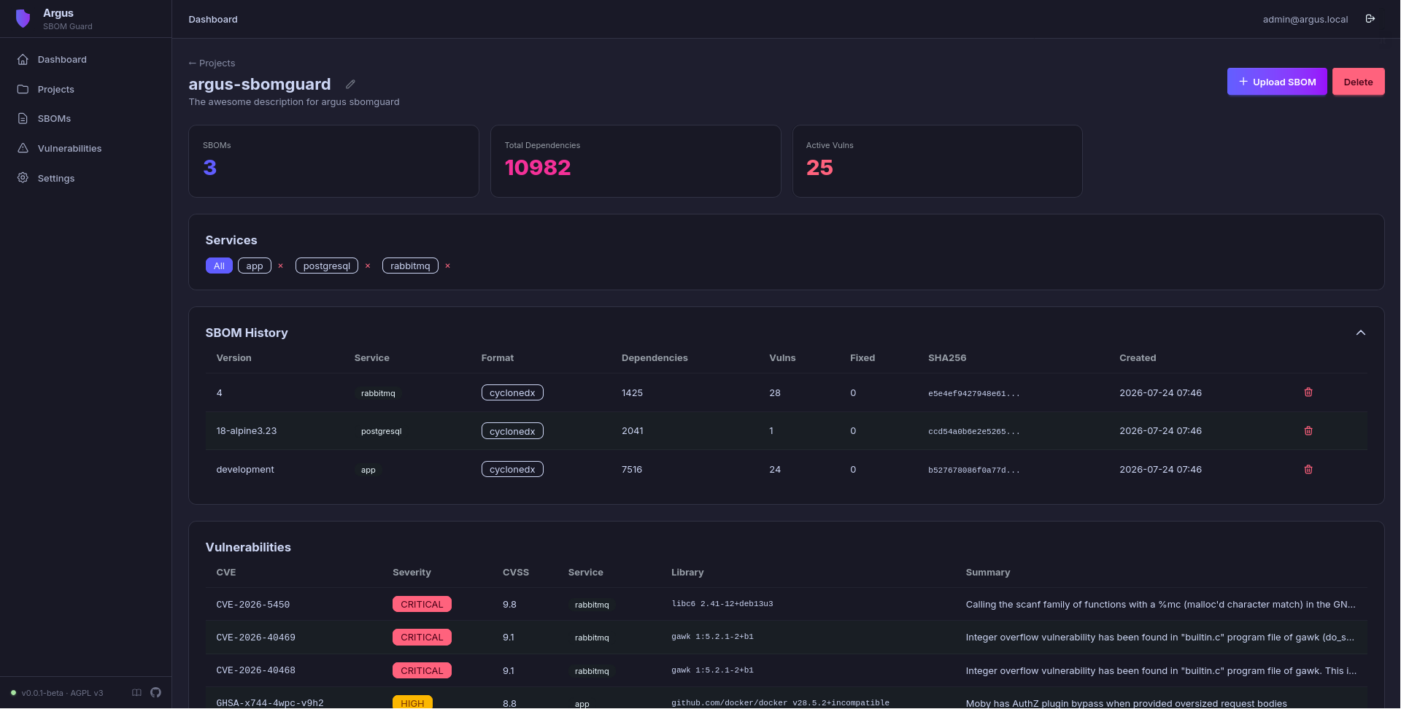
Task: Remove the app service with its x
Action: pos(280,266)
